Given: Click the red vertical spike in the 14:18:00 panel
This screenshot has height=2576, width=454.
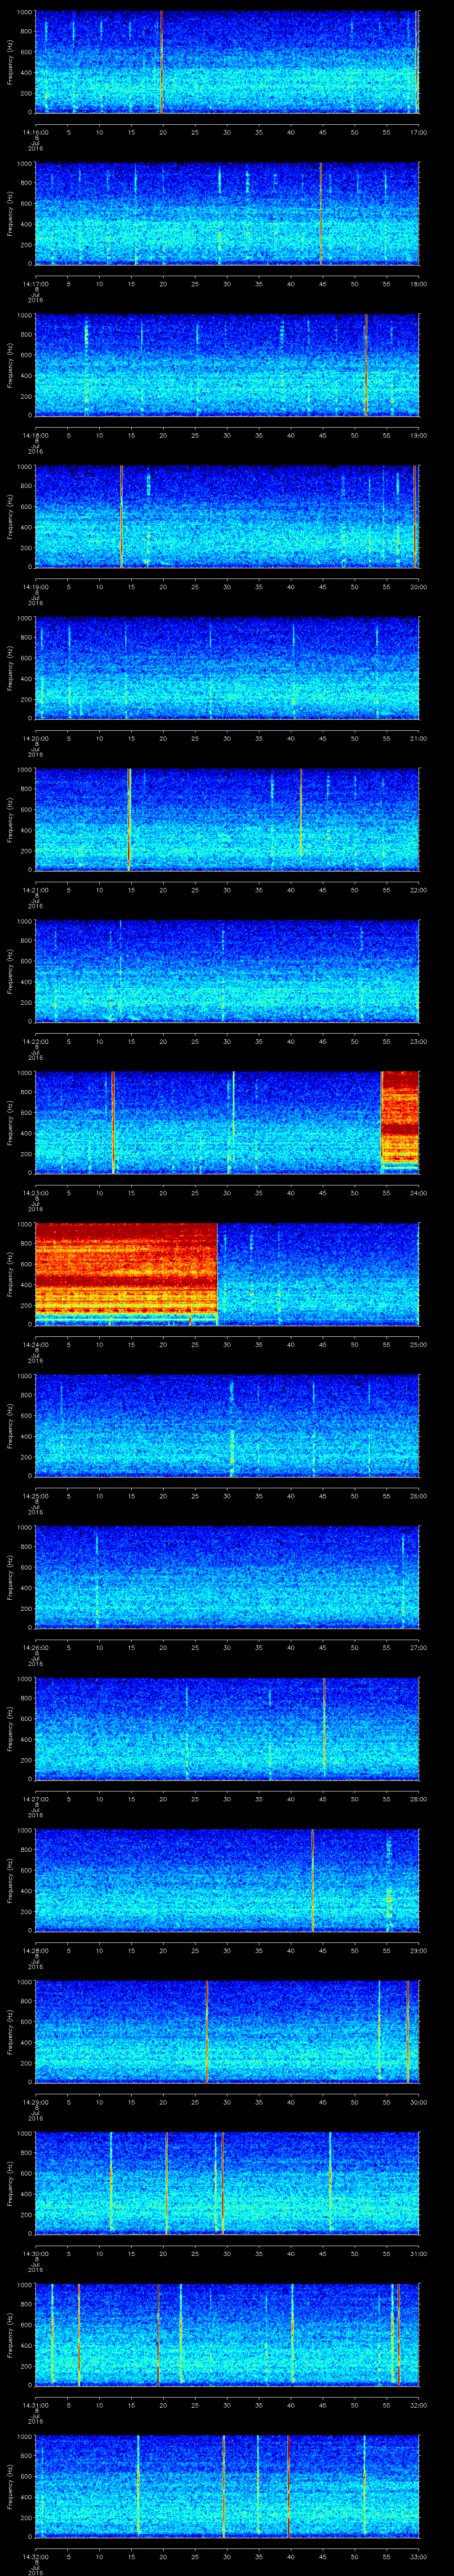Looking at the screenshot, I should pos(366,365).
